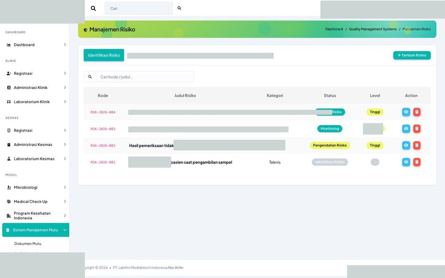The height and width of the screenshot is (278, 445).
Task: Open Kesmas Registrasi menu item
Action: tap(36, 130)
